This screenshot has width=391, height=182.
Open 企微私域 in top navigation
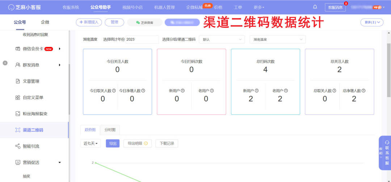pos(194,7)
